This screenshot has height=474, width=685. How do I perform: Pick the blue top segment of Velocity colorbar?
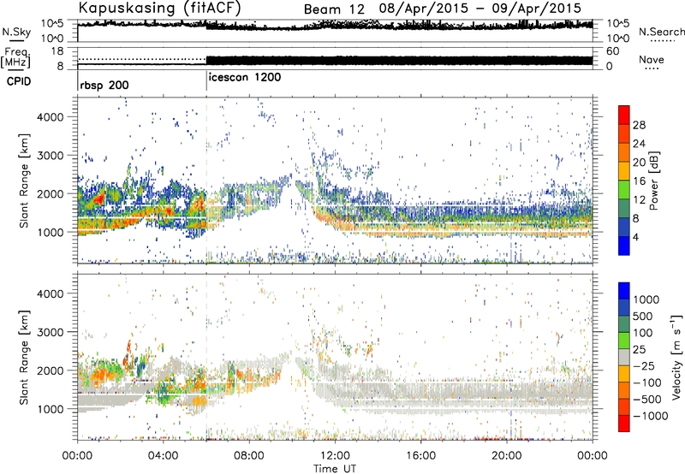pos(624,291)
